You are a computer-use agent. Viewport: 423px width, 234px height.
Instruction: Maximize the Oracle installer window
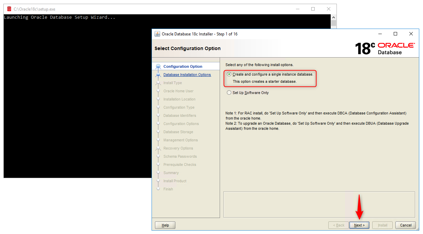coord(395,34)
